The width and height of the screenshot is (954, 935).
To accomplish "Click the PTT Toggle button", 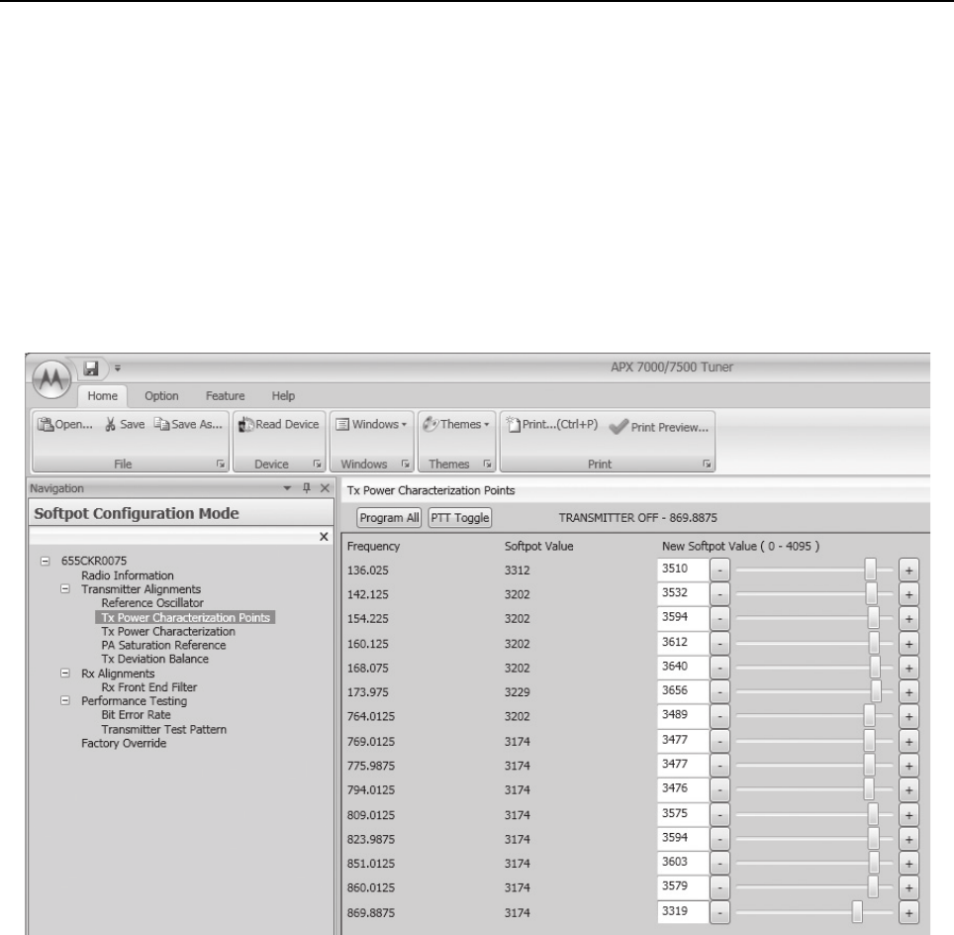I will (460, 518).
